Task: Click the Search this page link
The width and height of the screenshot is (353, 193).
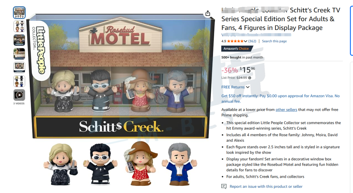Action: pos(274,41)
